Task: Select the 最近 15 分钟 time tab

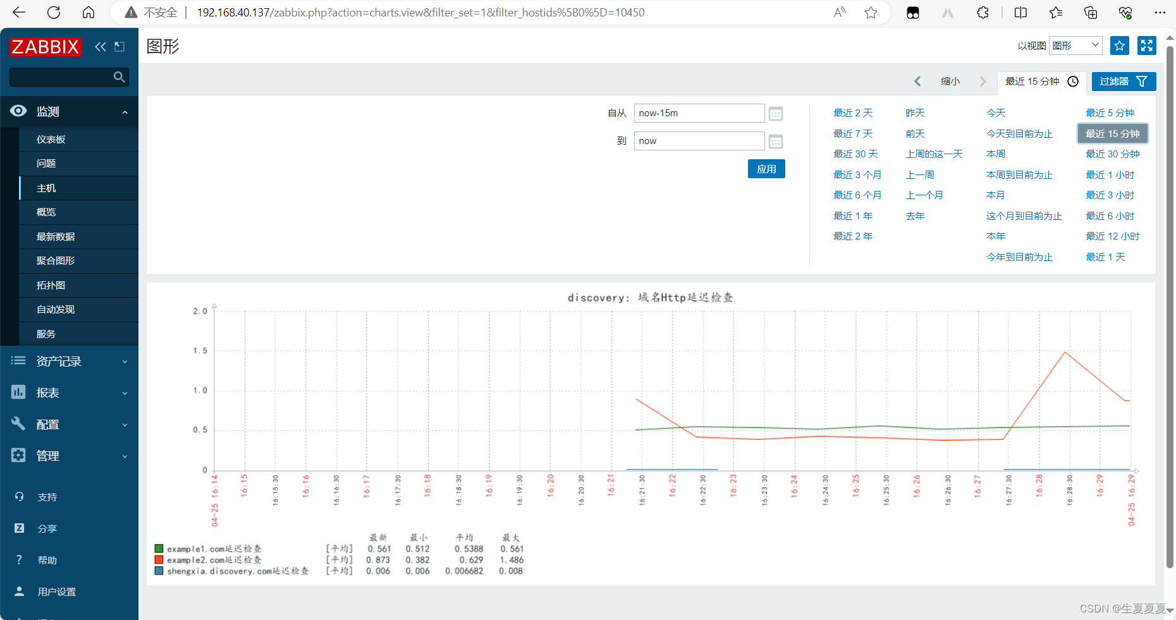Action: pyautogui.click(x=1041, y=82)
